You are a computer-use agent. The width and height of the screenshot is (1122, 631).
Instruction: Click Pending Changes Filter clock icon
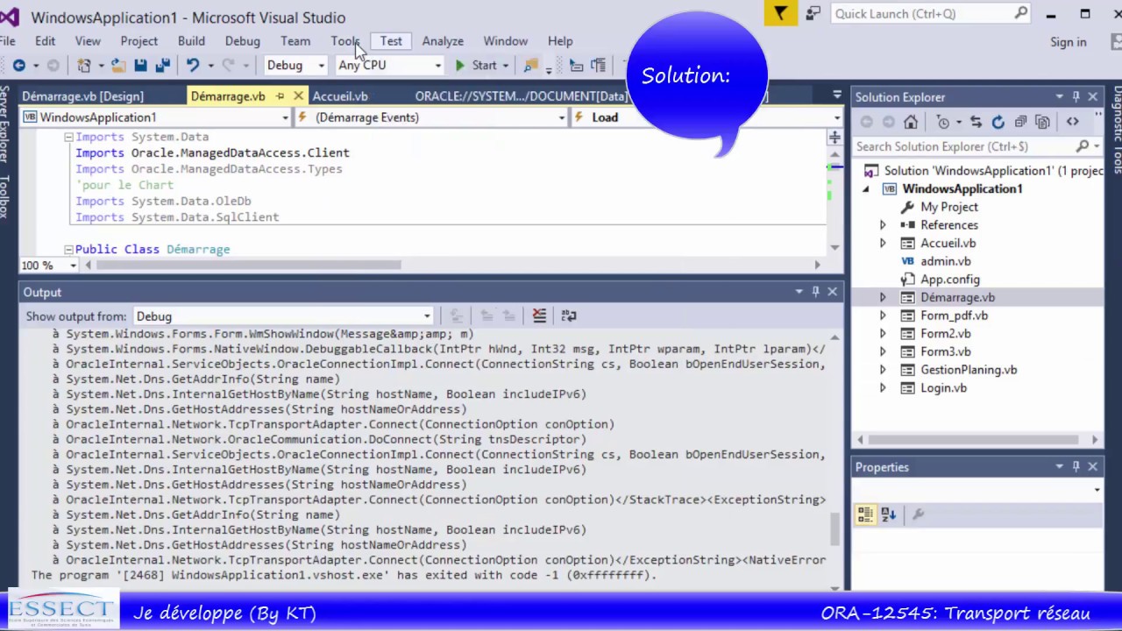(943, 122)
